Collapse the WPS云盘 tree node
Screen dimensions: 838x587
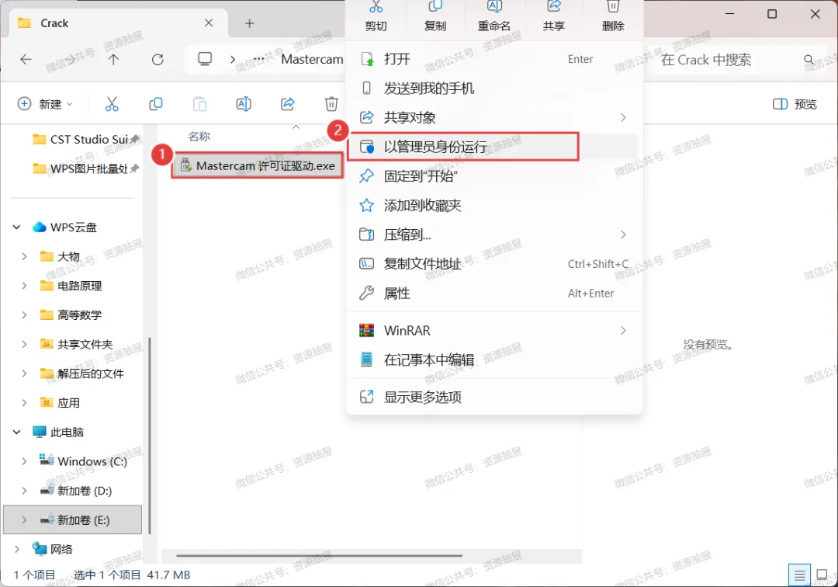16,228
